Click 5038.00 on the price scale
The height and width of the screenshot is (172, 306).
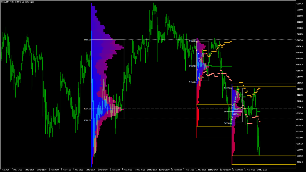tap(300, 150)
